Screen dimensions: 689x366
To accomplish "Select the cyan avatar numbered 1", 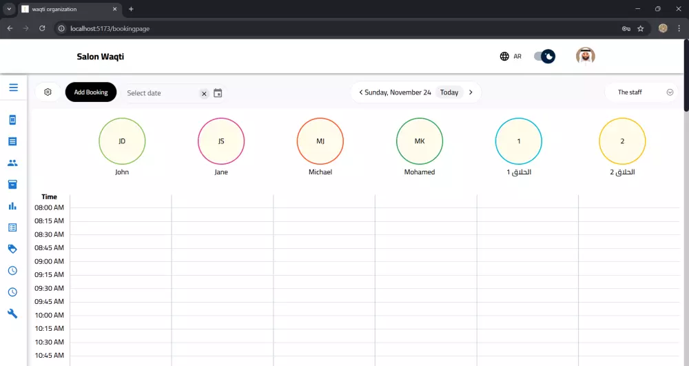I will [519, 141].
